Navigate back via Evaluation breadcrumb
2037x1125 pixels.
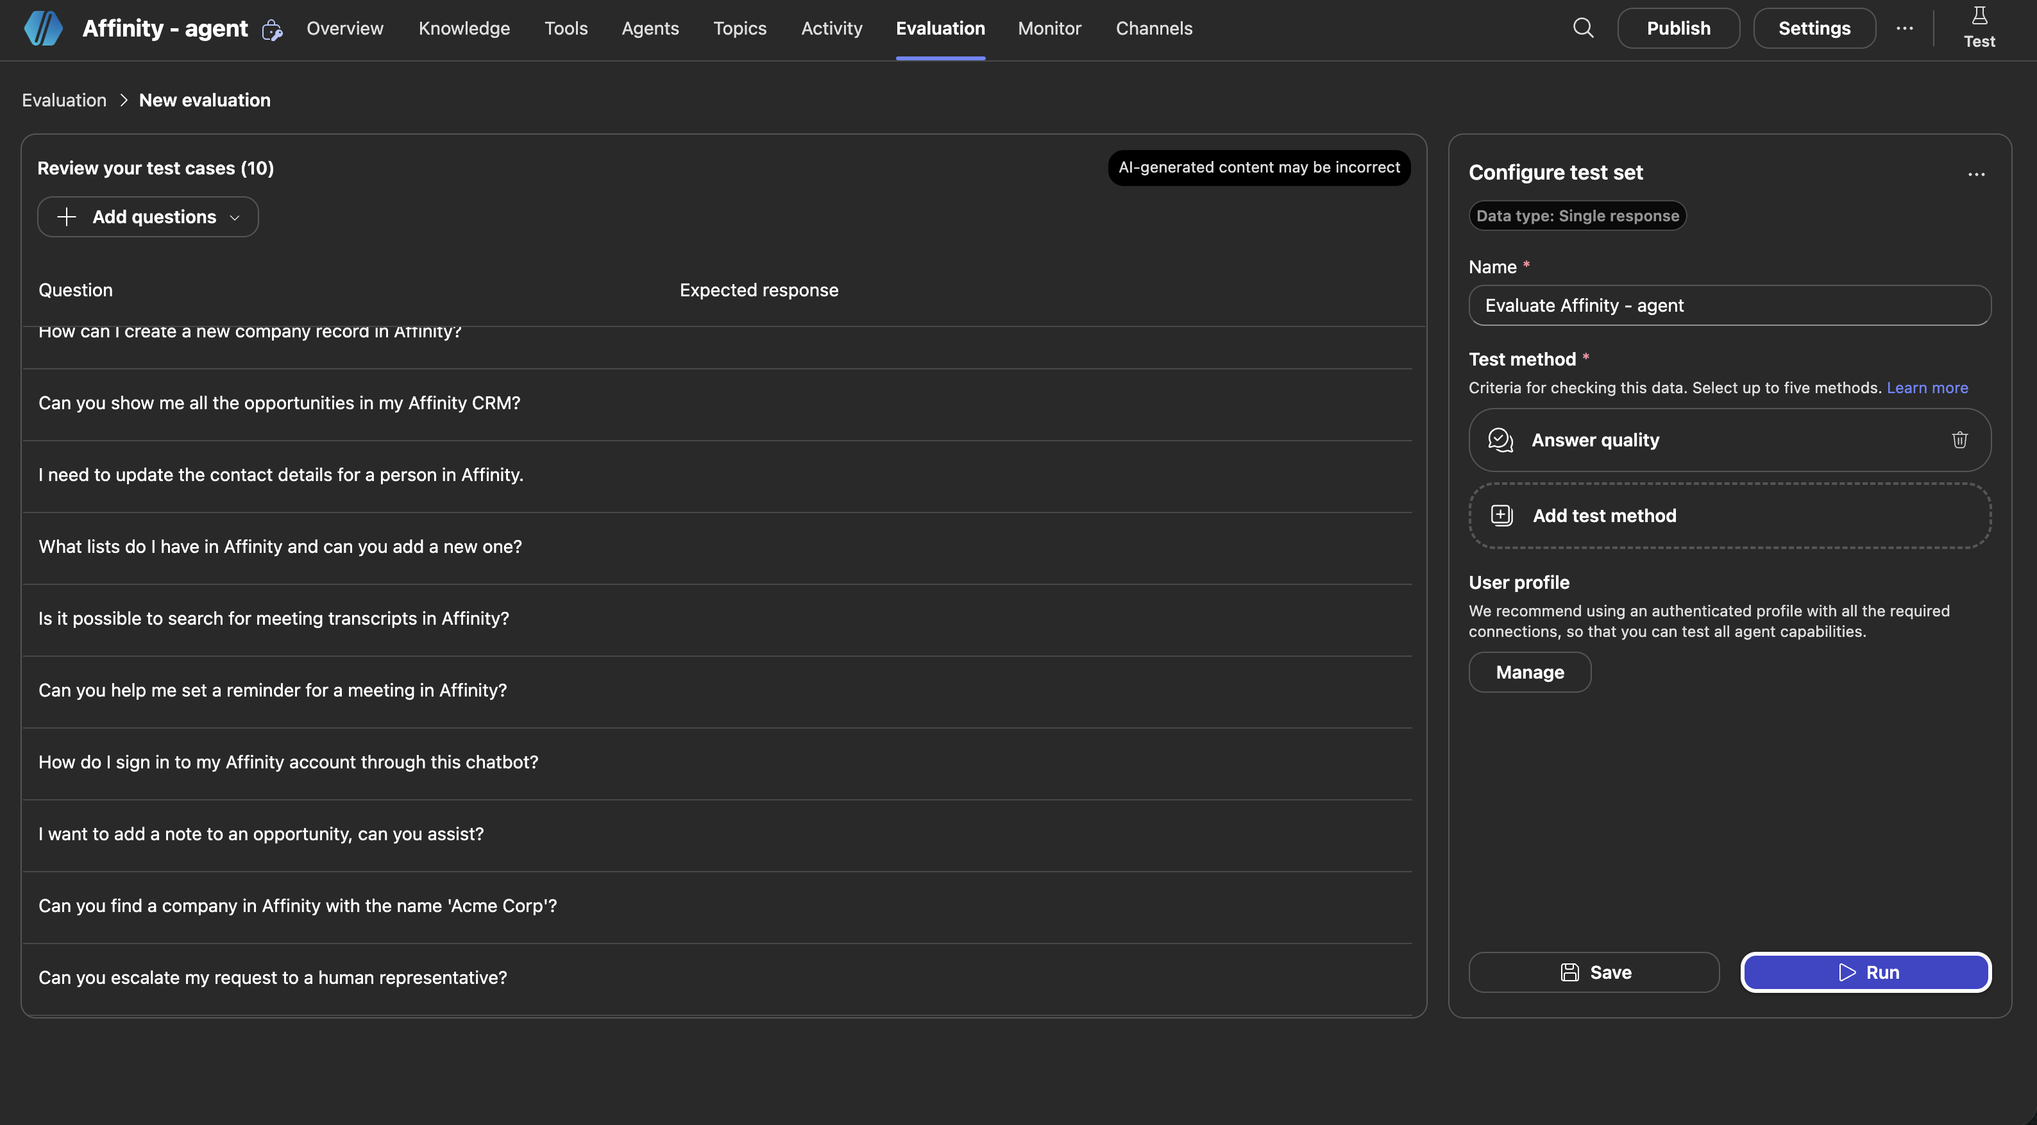pyautogui.click(x=64, y=101)
